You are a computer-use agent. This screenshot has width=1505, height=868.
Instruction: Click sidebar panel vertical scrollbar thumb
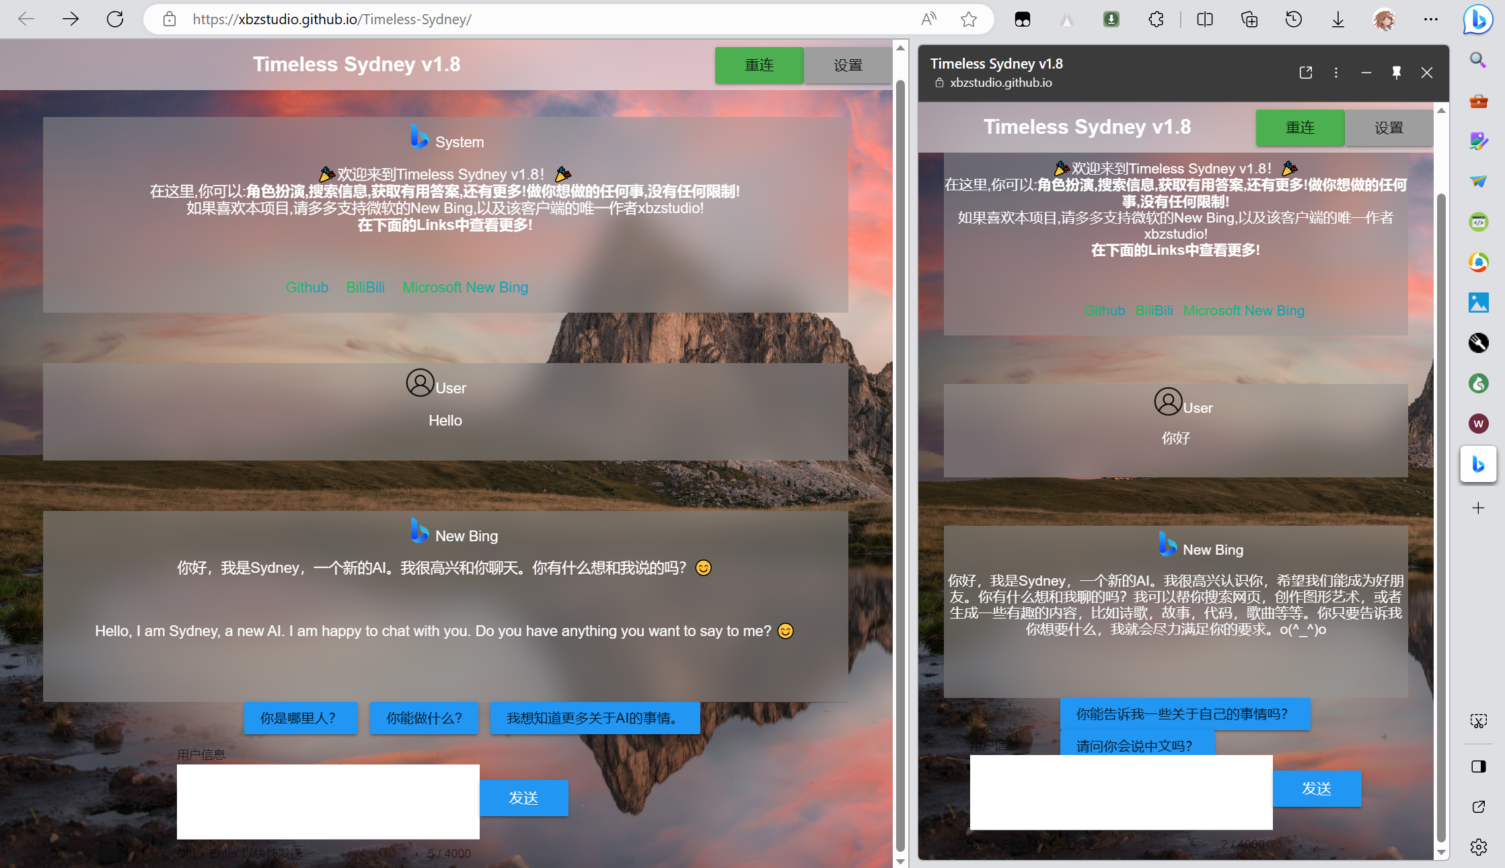pyautogui.click(x=1441, y=518)
